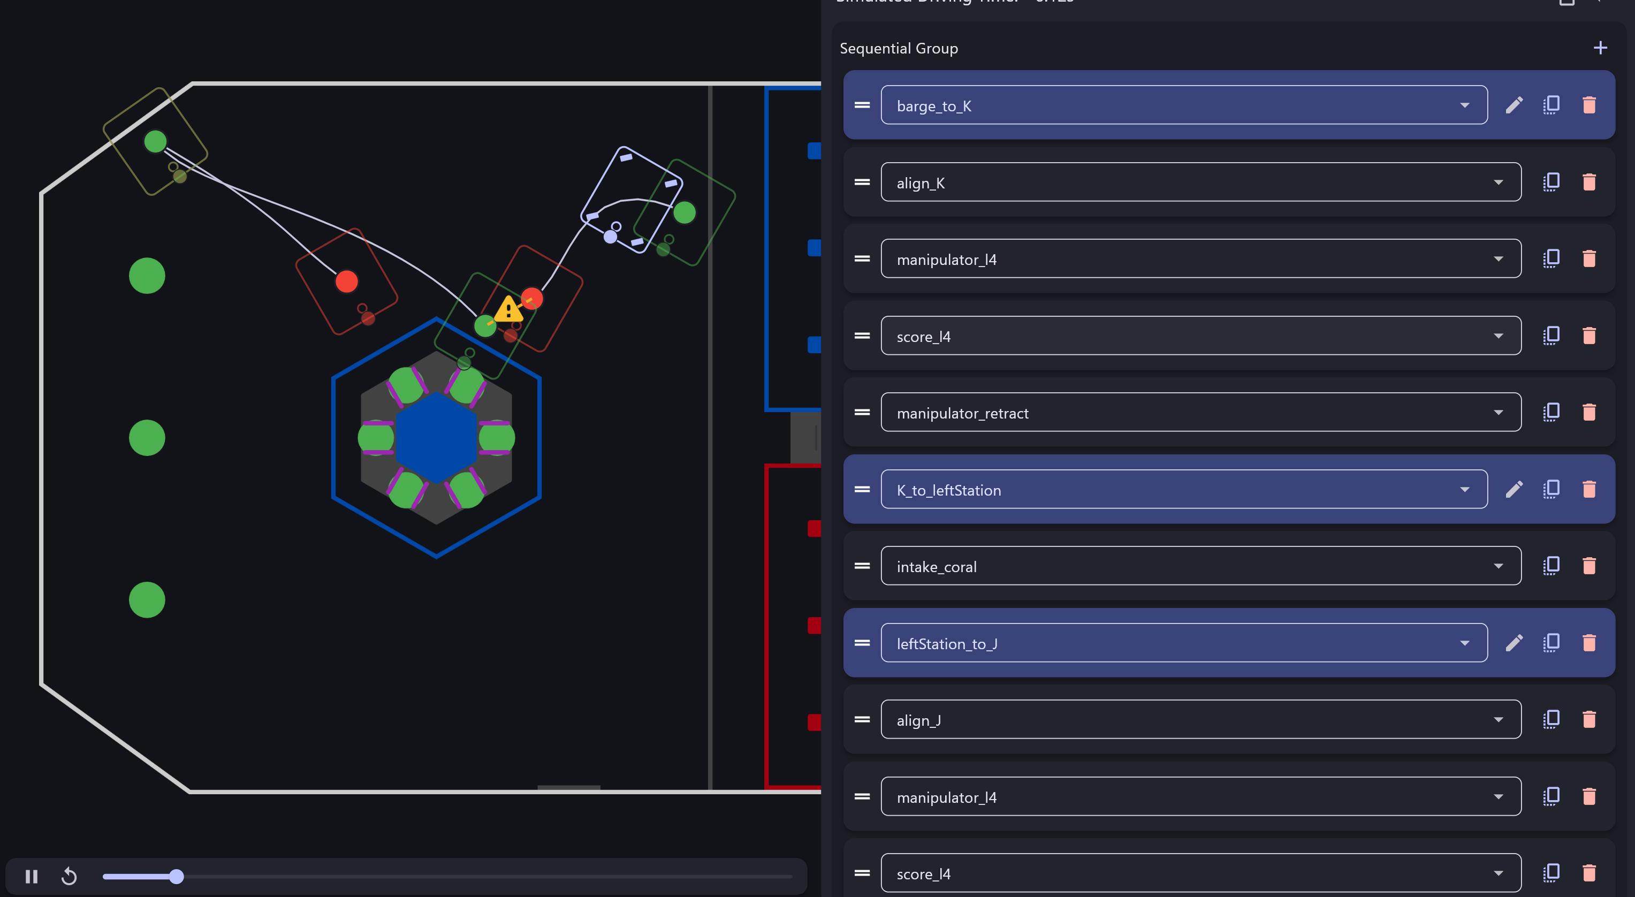Delete the first manipulator_l4 command

(1588, 259)
